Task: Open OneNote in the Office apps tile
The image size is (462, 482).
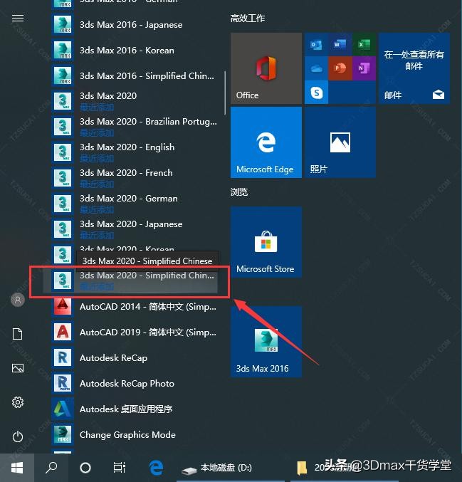Action: click(x=364, y=68)
